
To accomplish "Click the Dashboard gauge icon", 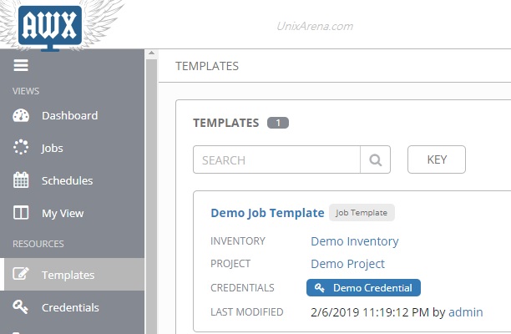I will 22,116.
